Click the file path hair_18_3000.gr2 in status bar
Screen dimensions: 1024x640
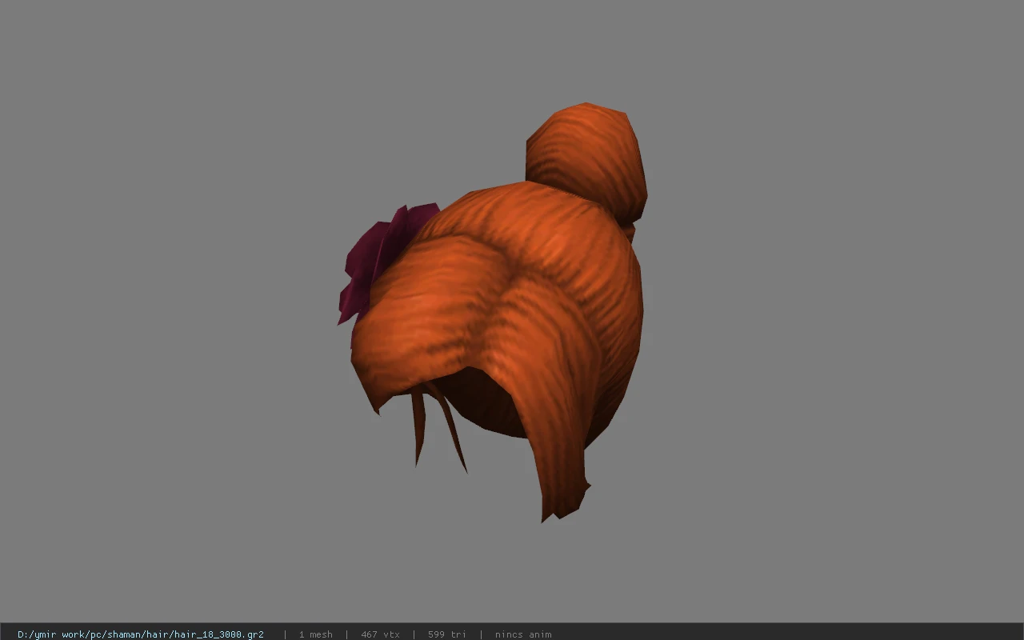[x=141, y=634]
